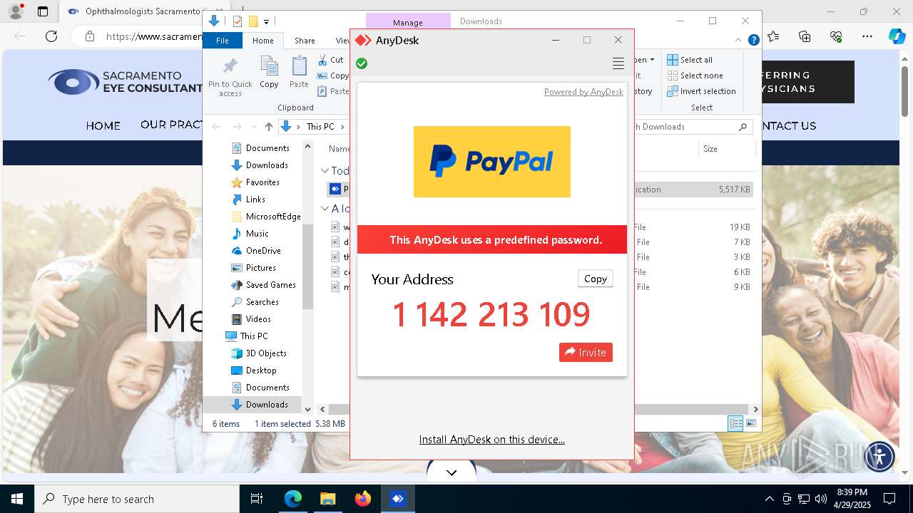Click the search icon in Search Downloads box
The height and width of the screenshot is (513, 913).
pyautogui.click(x=743, y=127)
